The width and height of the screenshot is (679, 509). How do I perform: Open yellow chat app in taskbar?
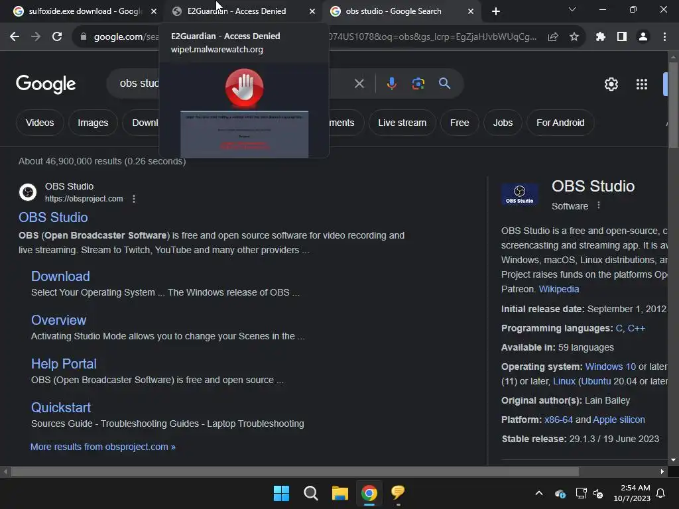398,493
